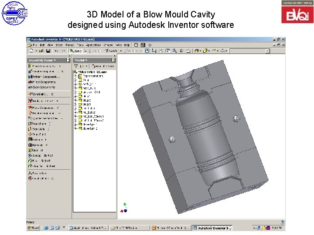Viewport: 314px width, 235px height.
Task: Select Copy Components tool
Action: 42,87
